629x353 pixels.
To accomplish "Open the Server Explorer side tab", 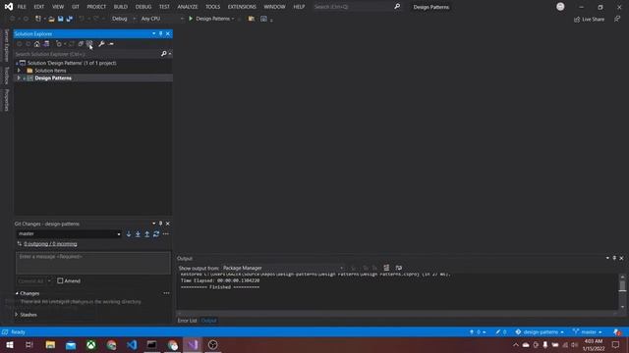I will tap(6, 45).
